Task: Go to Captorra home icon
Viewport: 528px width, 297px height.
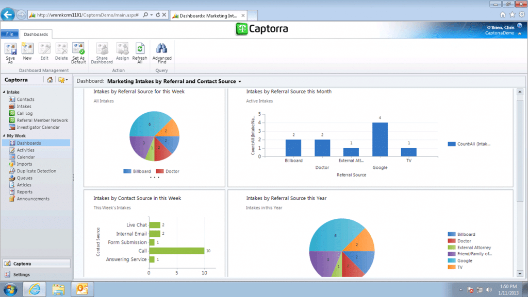Action: tap(50, 80)
